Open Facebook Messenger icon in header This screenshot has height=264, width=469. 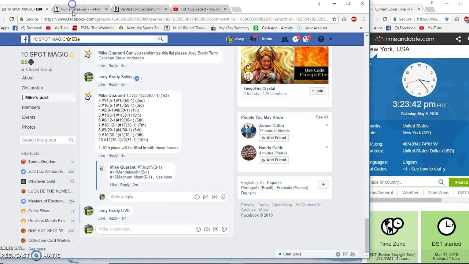coord(296,39)
